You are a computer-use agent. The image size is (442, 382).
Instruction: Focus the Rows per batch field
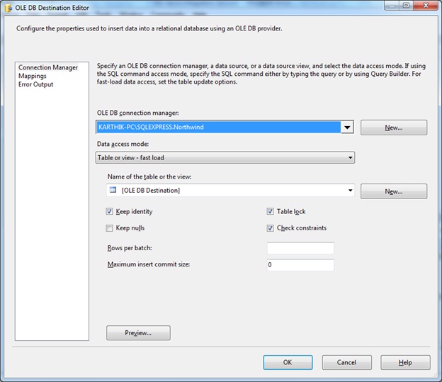300,248
